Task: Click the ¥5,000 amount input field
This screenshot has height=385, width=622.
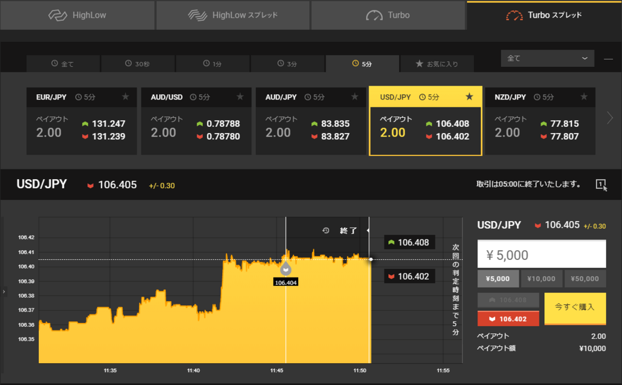Action: [541, 253]
